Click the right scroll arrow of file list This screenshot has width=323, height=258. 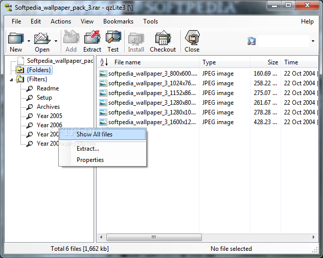click(313, 237)
